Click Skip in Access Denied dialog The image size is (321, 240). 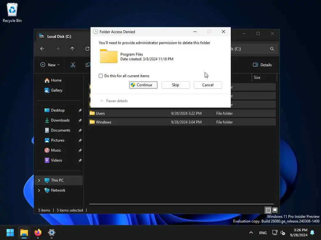click(176, 85)
